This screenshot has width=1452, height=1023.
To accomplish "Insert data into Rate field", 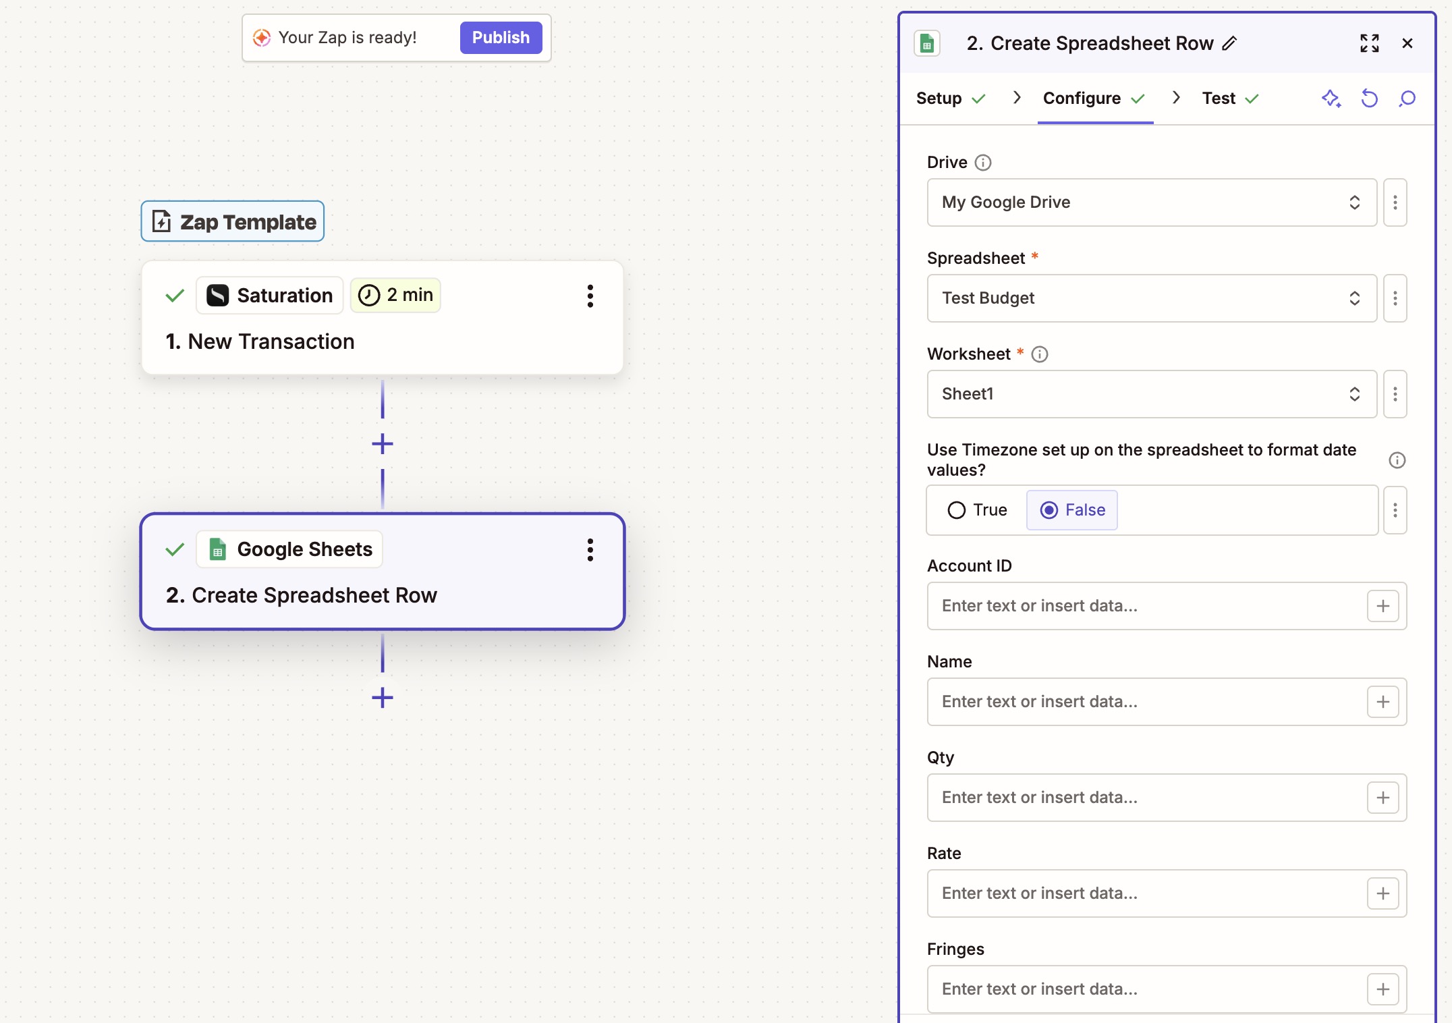I will click(x=1383, y=893).
